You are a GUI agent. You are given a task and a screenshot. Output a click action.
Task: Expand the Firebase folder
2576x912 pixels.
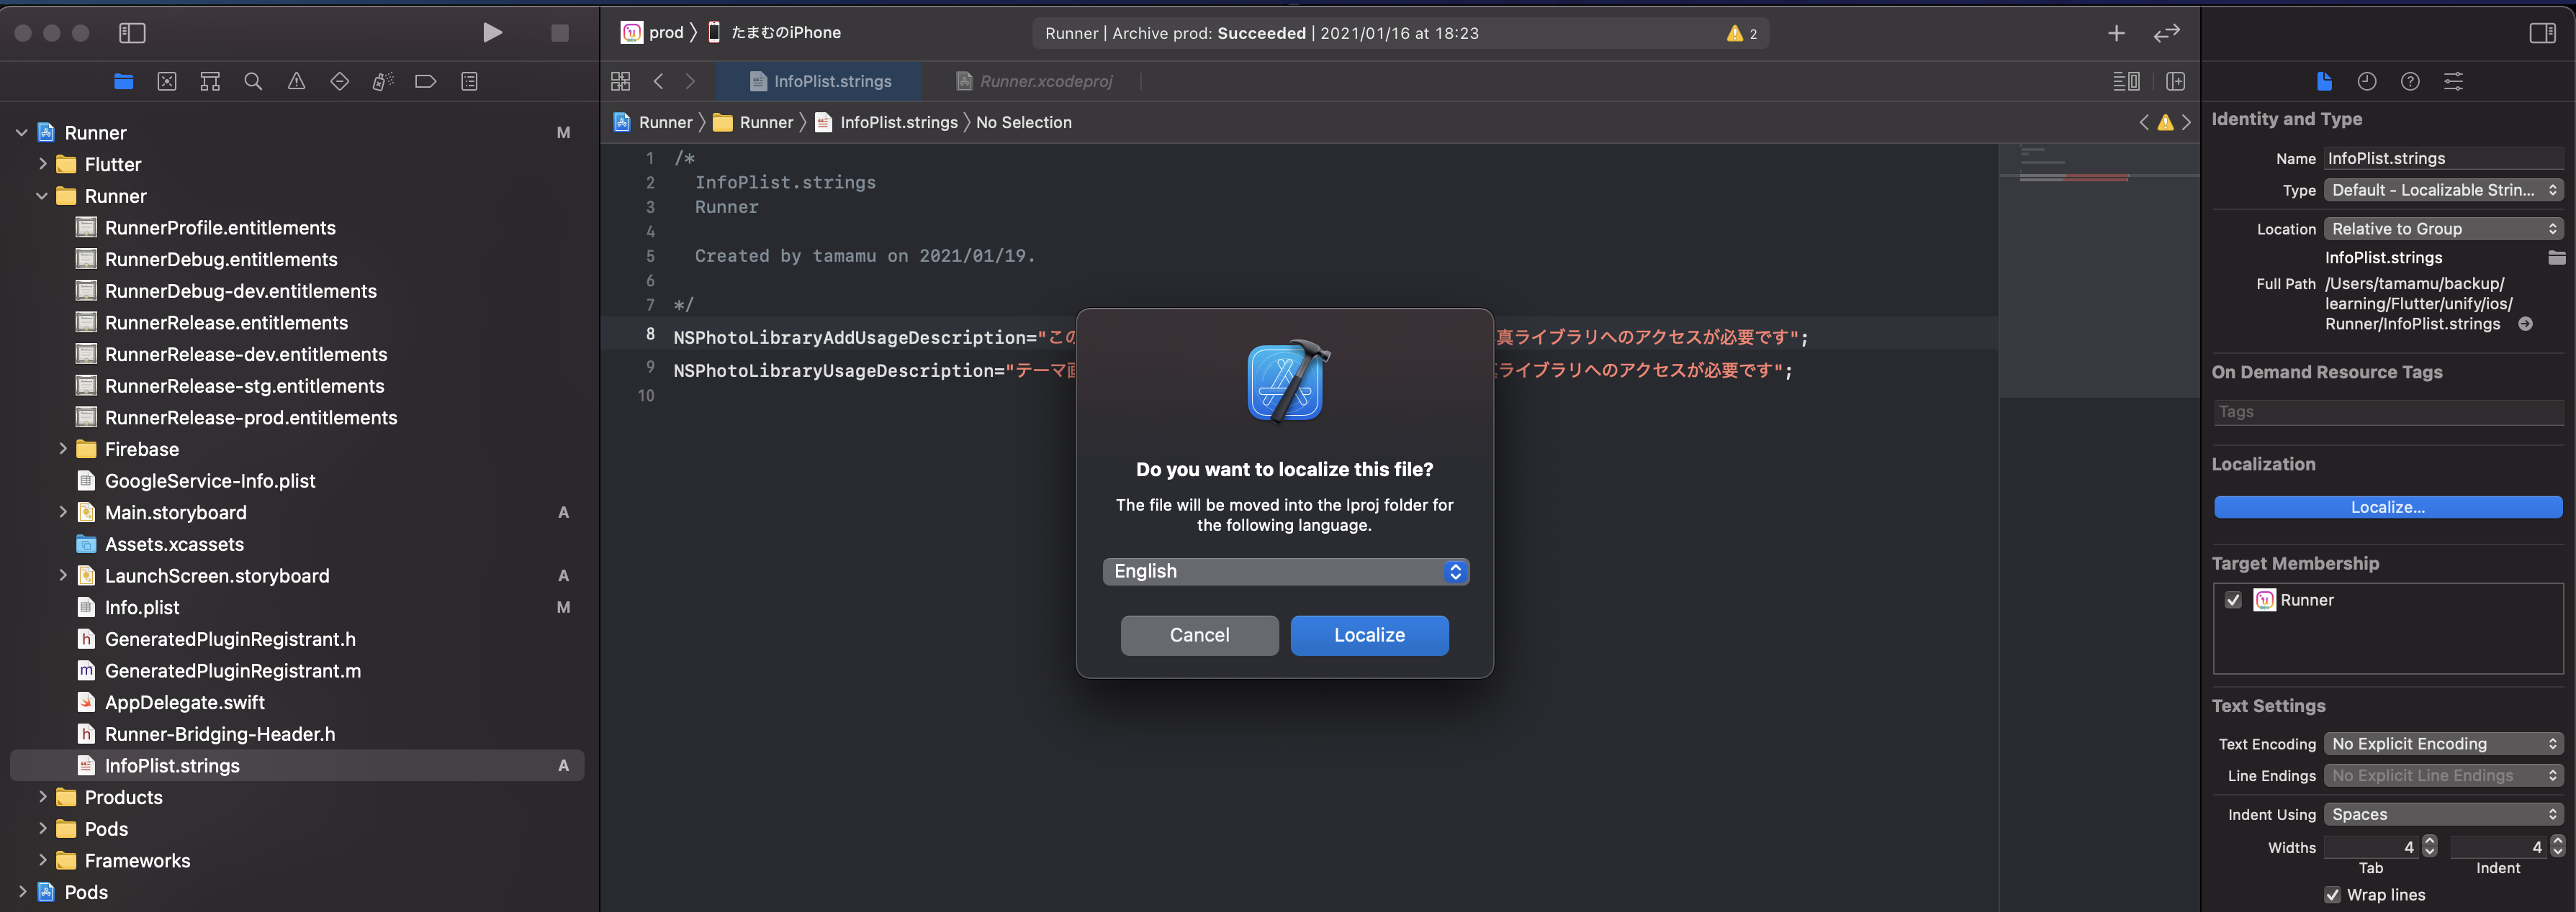[63, 449]
